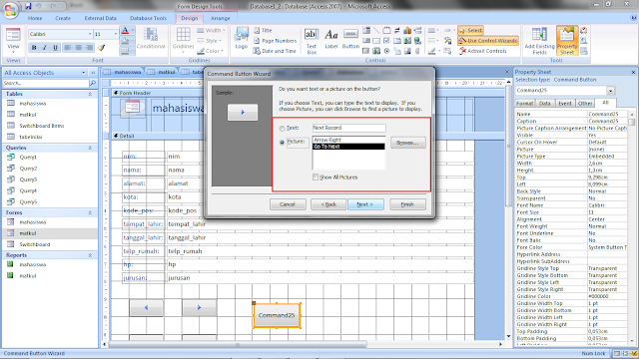
Task: Click the Back button in wizard
Action: click(x=328, y=204)
